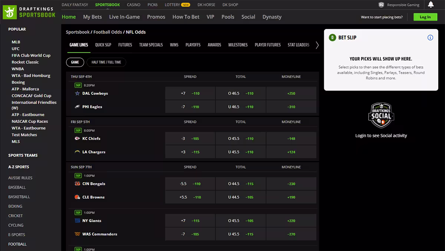Click the KC Chiefs team logo
The image size is (445, 251).
click(77, 138)
